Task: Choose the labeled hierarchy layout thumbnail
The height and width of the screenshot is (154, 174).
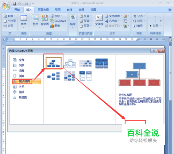Action: [x=86, y=64]
